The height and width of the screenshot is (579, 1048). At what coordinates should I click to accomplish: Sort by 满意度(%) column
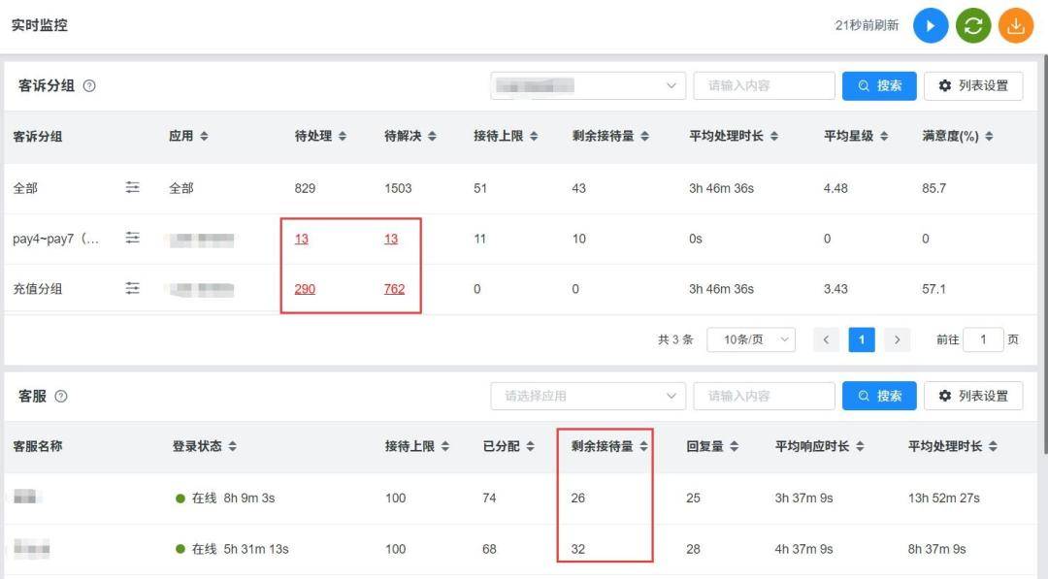point(957,136)
